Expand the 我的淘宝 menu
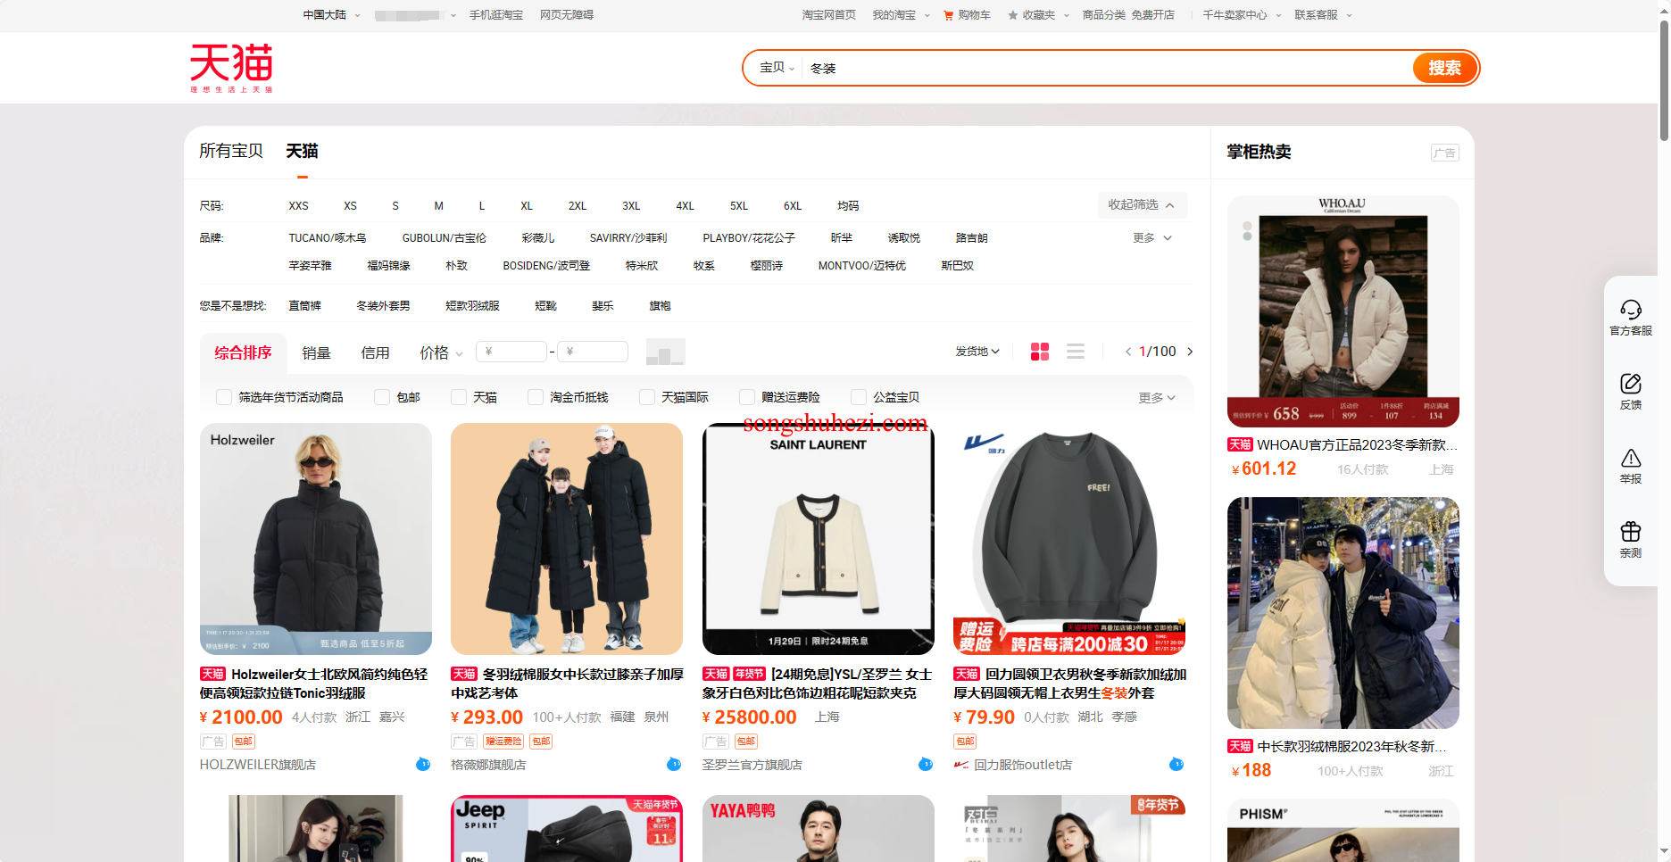Image resolution: width=1671 pixels, height=862 pixels. coord(901,15)
